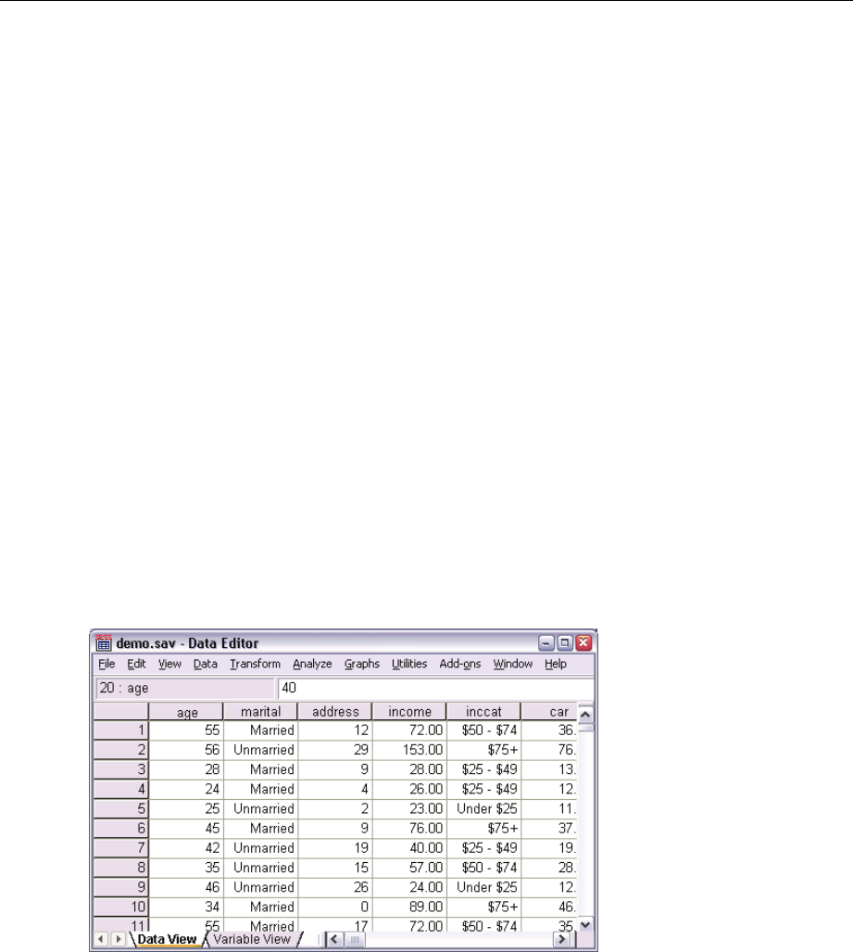Switch to the Variable View tab
This screenshot has width=853, height=952.
click(252, 939)
